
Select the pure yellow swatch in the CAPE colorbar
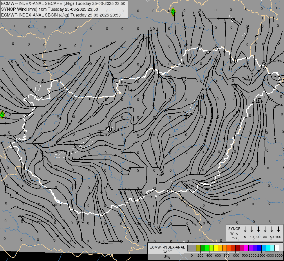pyautogui.click(x=216, y=248)
